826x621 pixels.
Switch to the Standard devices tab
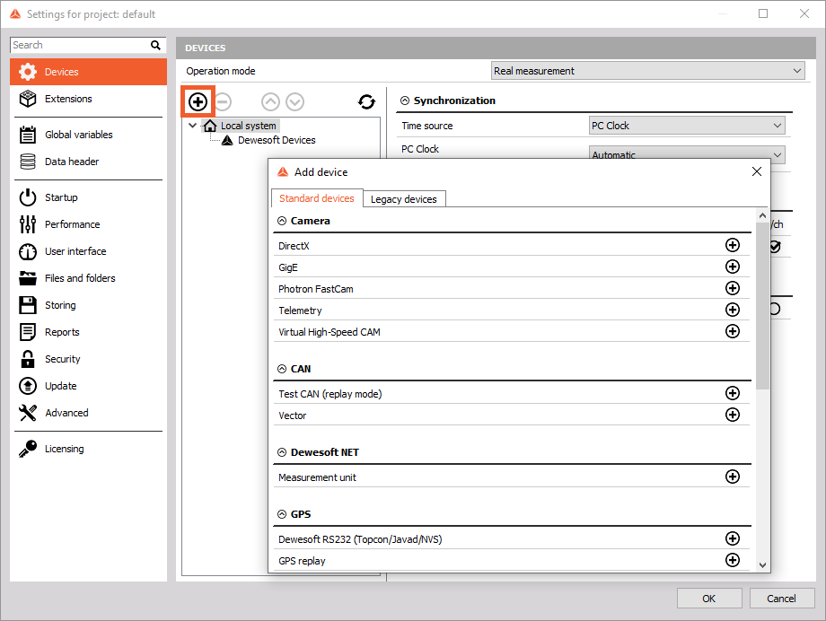pos(317,198)
